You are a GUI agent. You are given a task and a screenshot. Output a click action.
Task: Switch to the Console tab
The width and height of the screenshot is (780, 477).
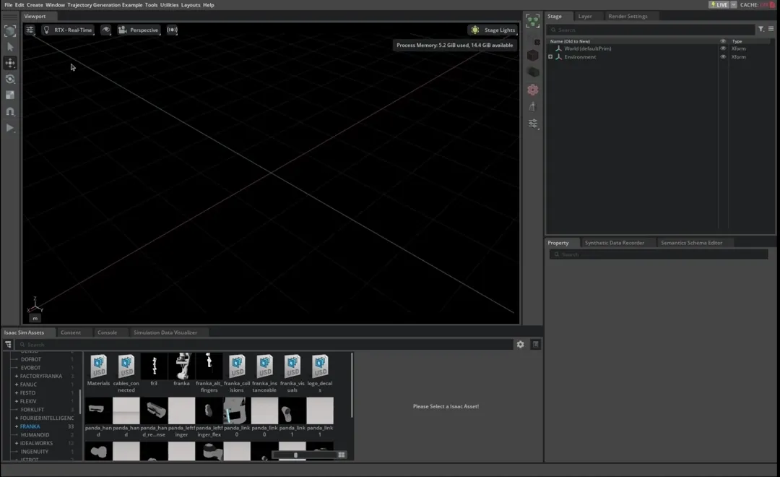click(x=109, y=332)
